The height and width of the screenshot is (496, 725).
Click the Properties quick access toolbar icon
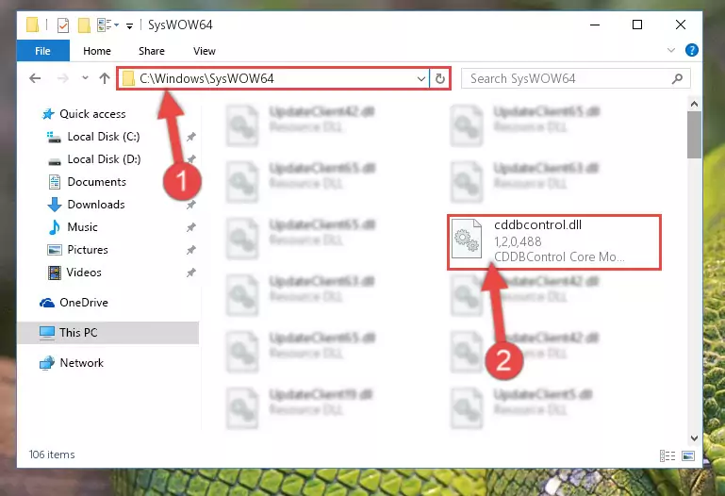63,25
